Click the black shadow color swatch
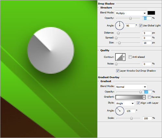Image resolution: width=162 pixels, height=138 pixels. tap(151, 13)
